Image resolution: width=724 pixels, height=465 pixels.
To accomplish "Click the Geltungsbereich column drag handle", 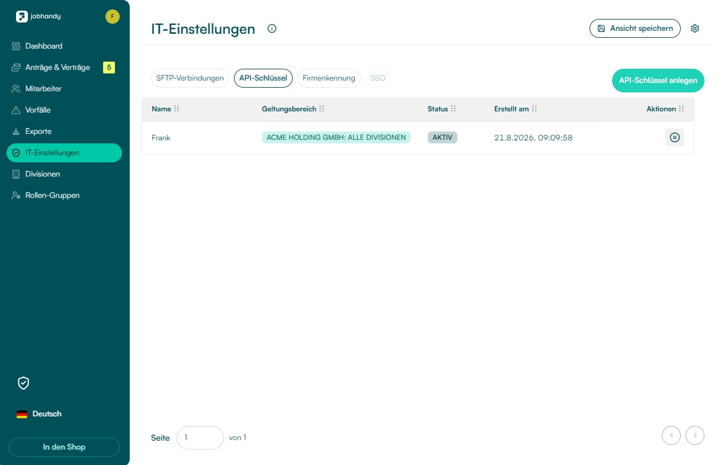I will click(322, 109).
